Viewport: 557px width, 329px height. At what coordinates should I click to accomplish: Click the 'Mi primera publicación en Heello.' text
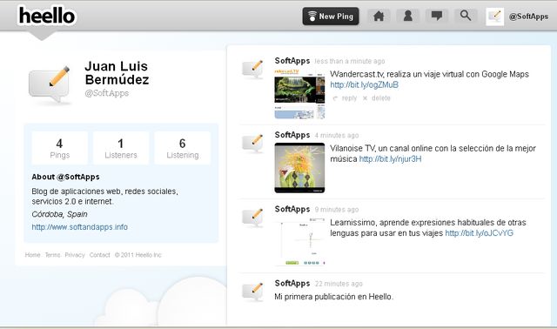pyautogui.click(x=333, y=297)
